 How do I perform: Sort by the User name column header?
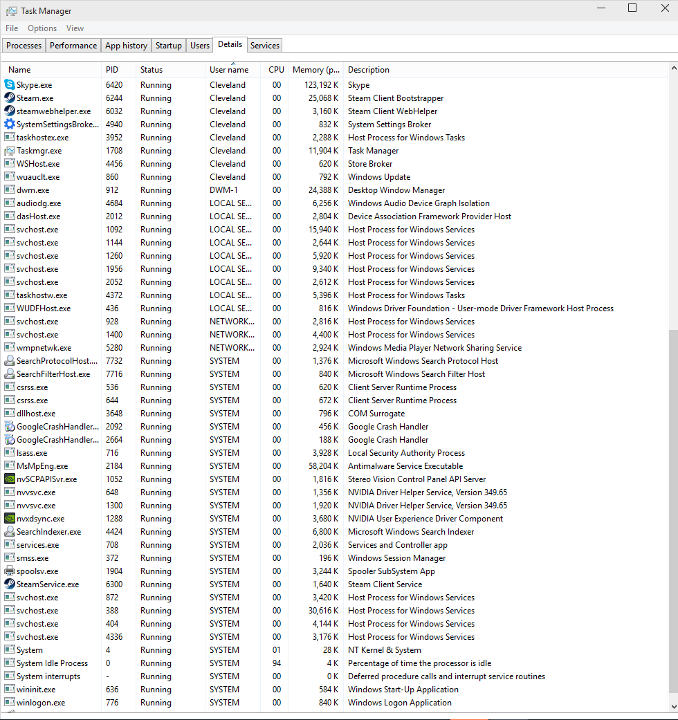(233, 70)
